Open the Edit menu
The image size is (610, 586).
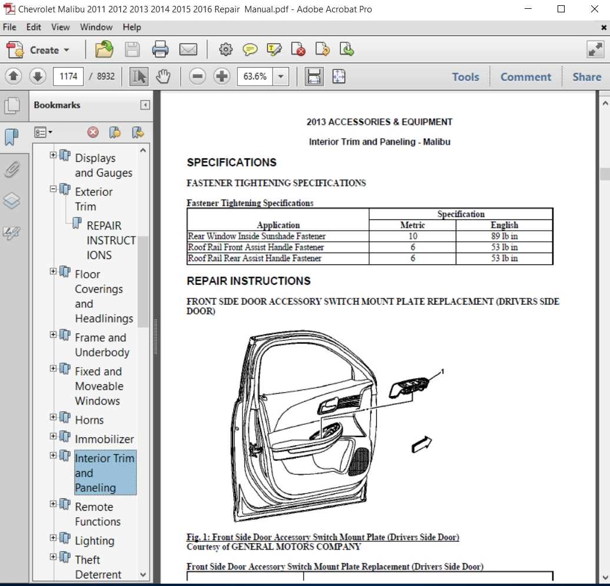coord(34,27)
